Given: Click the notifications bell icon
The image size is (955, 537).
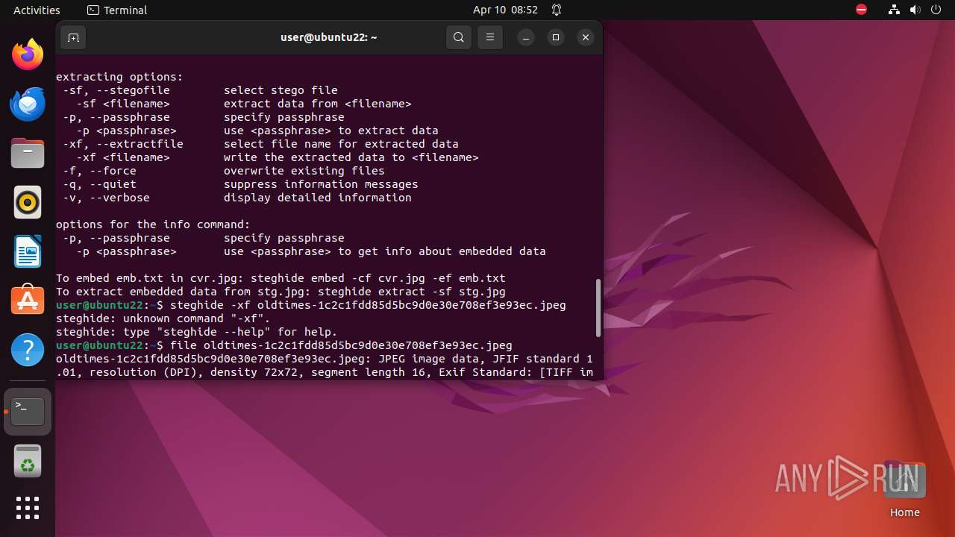Looking at the screenshot, I should [557, 10].
